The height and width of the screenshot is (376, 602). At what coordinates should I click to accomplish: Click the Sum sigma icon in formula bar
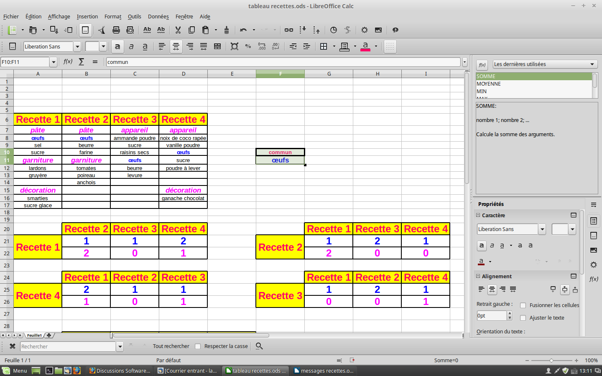coord(82,62)
